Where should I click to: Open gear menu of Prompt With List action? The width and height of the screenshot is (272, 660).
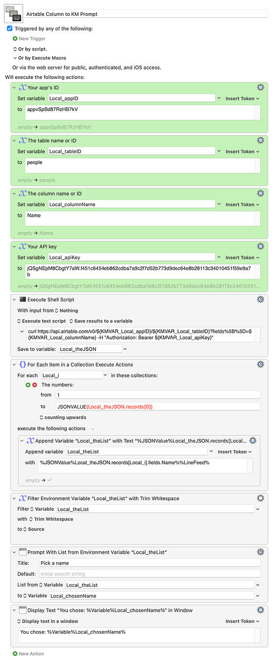pyautogui.click(x=260, y=552)
